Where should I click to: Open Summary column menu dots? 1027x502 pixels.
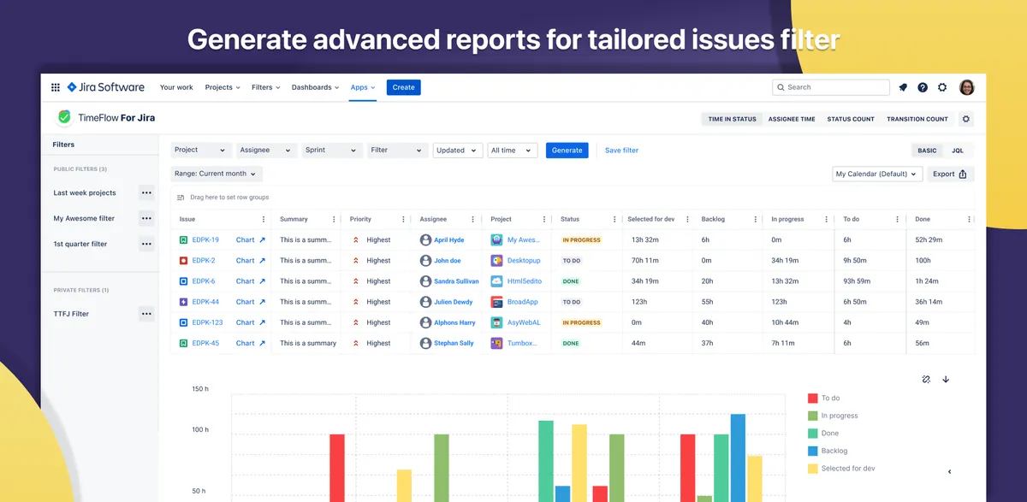tap(334, 219)
